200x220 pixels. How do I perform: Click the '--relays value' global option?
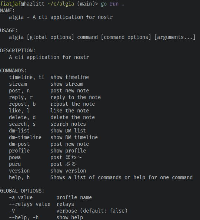point(30,204)
